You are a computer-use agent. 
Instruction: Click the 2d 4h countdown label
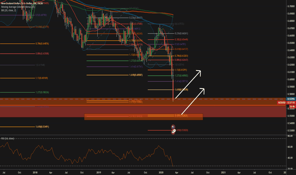tap(292, 107)
